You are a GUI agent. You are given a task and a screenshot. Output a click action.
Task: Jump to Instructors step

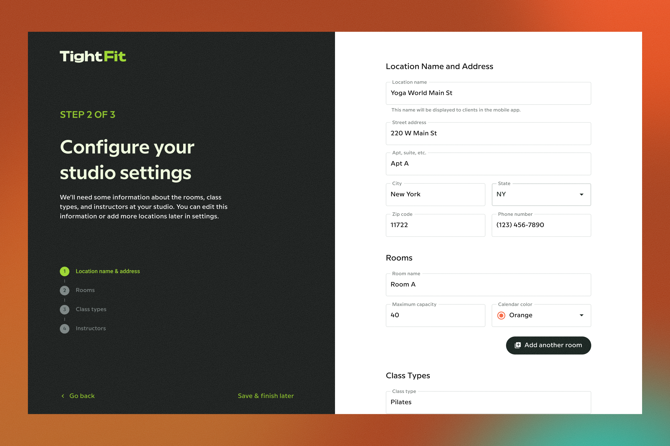click(91, 329)
